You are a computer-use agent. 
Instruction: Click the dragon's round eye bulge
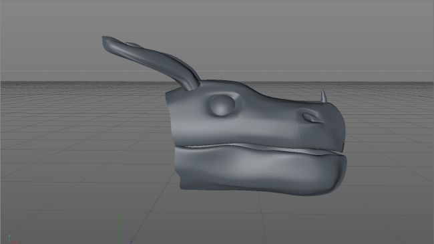point(222,105)
